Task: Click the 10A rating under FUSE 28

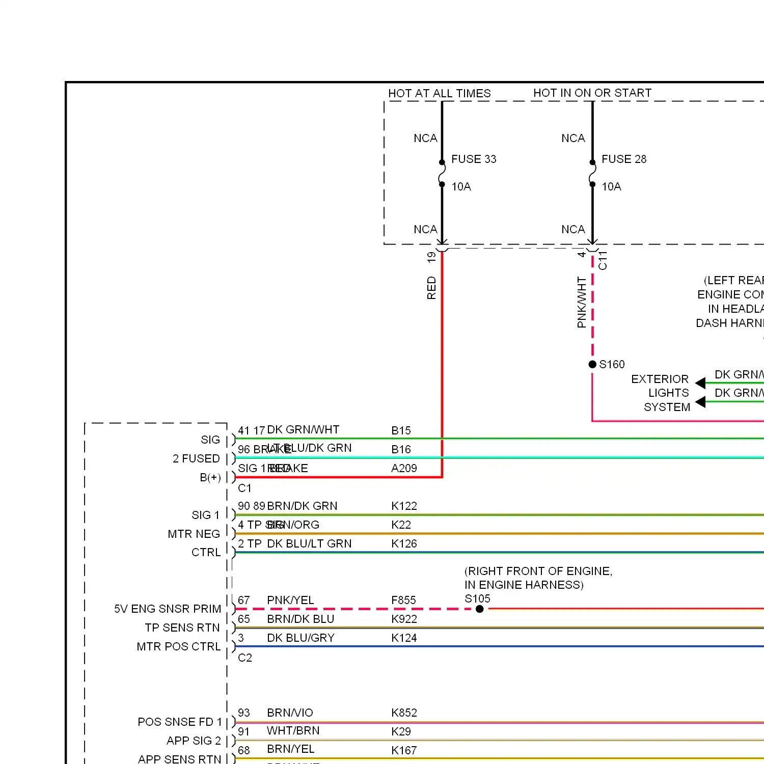Action: [611, 186]
